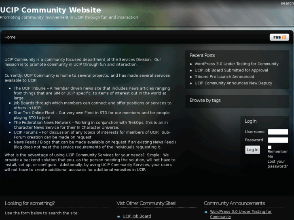Click the search text at top right

point(287,3)
